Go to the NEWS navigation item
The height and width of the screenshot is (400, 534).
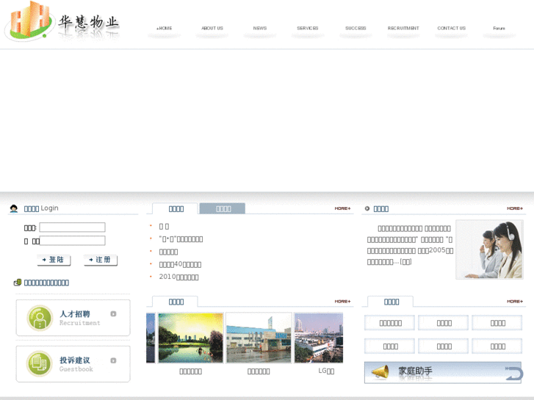[260, 28]
